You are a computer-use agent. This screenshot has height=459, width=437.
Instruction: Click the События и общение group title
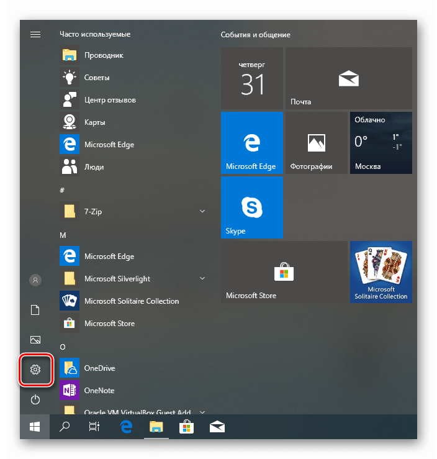click(255, 35)
